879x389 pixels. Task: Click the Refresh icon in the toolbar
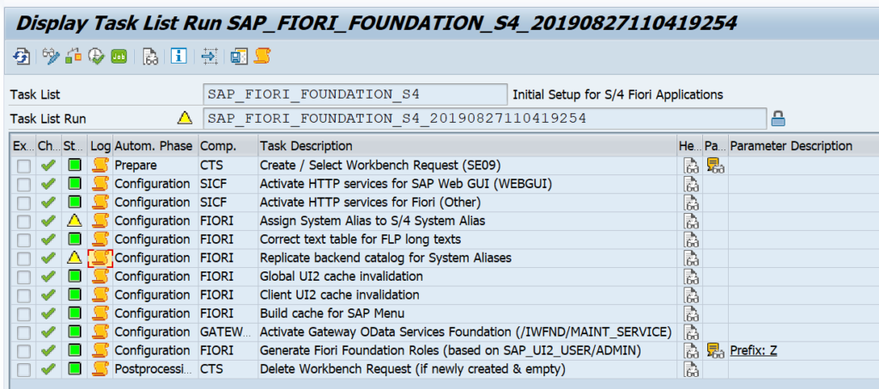21,56
